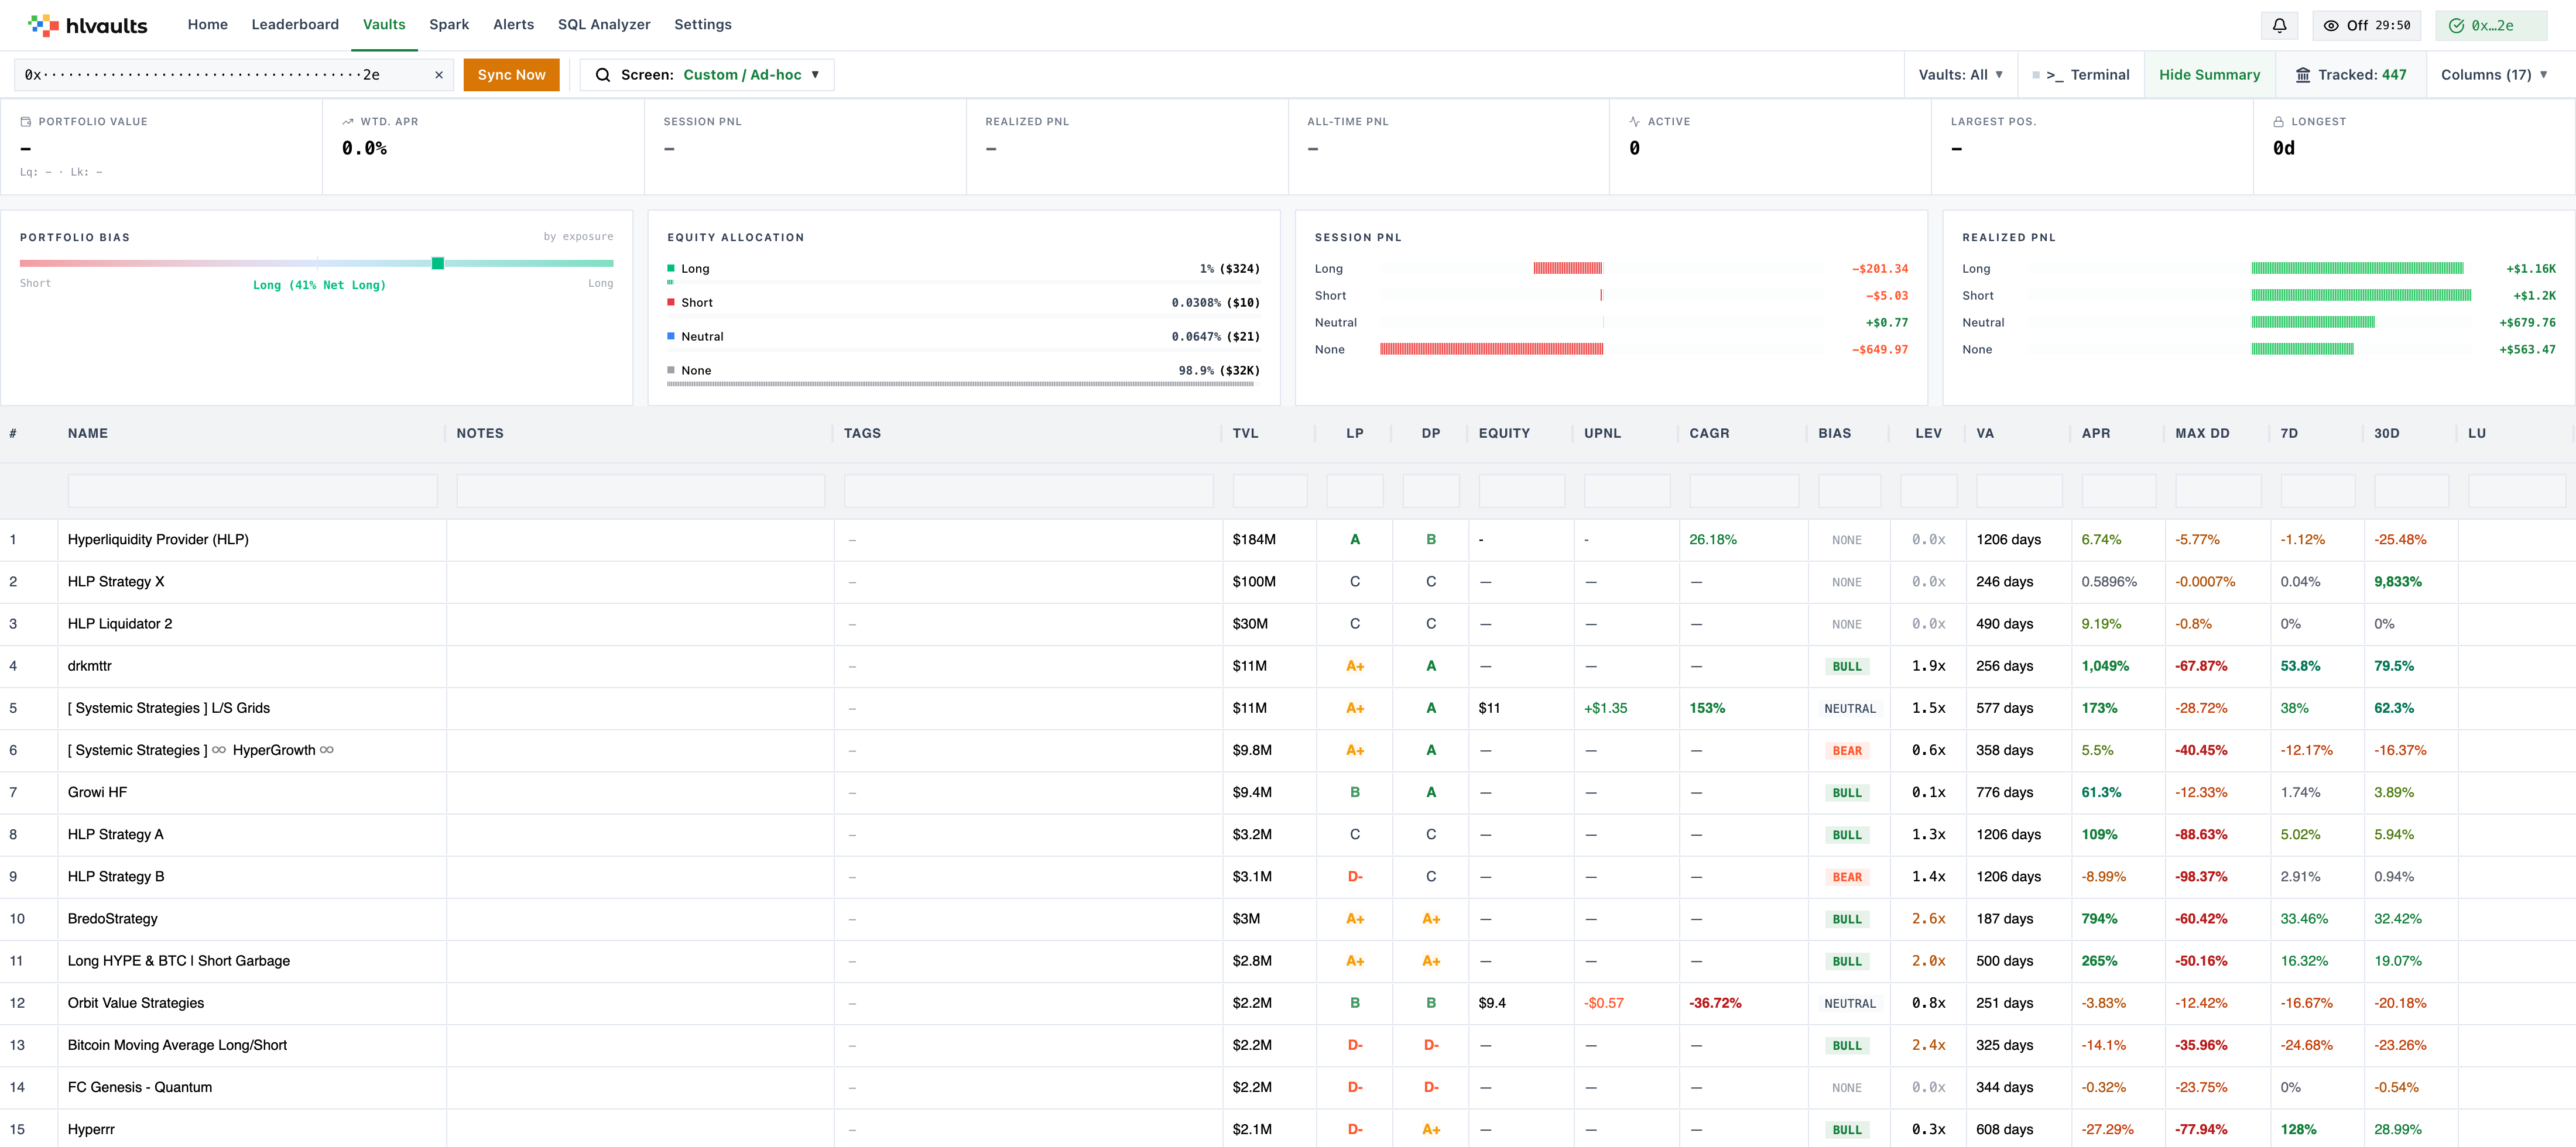Go to the Leaderboard tab
This screenshot has width=2576, height=1147.
tap(295, 25)
